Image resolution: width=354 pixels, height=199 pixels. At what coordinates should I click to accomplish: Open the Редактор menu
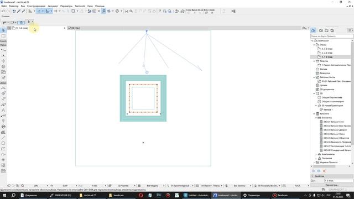point(14,6)
